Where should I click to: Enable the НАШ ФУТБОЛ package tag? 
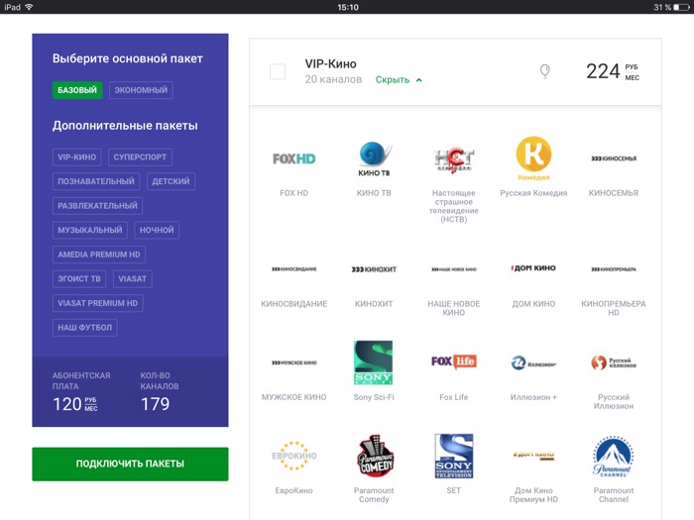click(x=85, y=327)
